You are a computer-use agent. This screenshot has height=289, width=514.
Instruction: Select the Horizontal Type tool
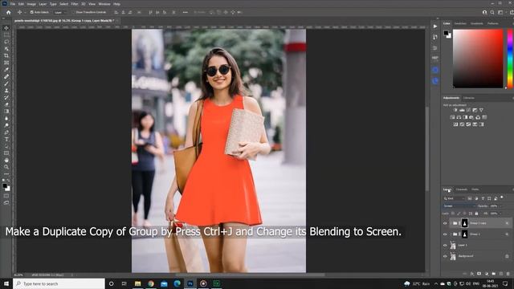point(6,139)
